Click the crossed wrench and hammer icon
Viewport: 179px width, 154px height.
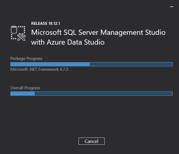click(22, 37)
